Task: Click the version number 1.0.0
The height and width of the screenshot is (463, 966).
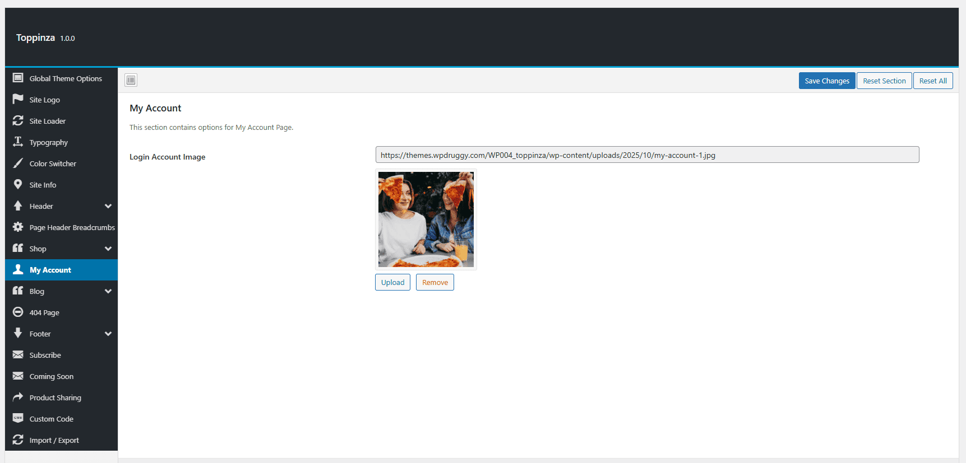Action: point(67,39)
